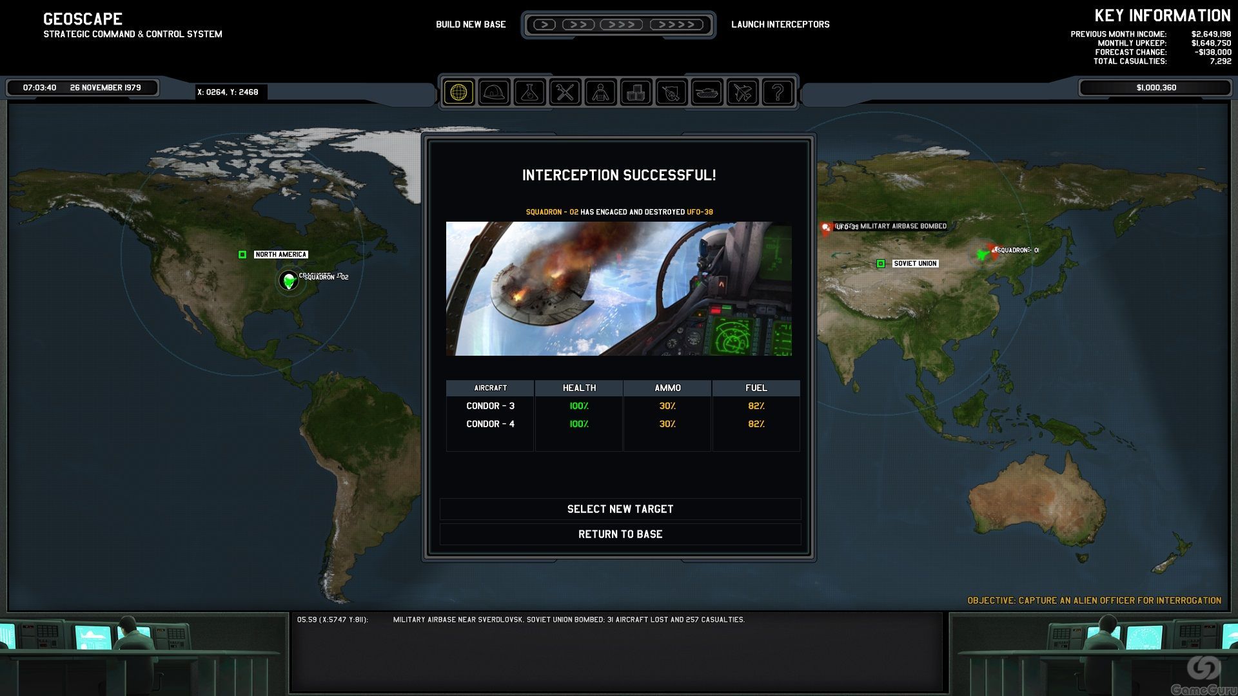Click the Fuel column header
The width and height of the screenshot is (1238, 696).
(756, 388)
